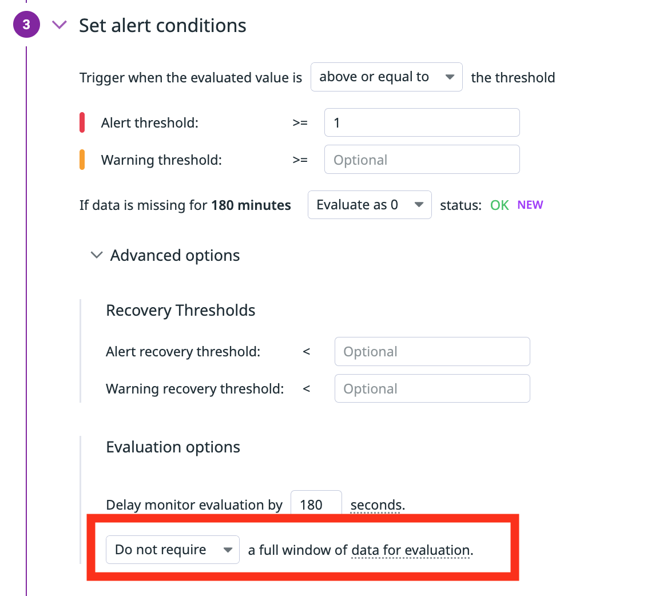Click the Warning recovery threshold field
Viewport: 667px width, 596px height.
(x=432, y=388)
